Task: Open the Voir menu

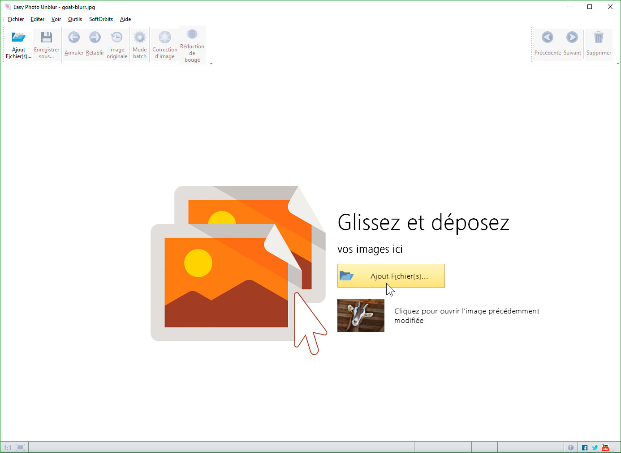Action: (56, 19)
